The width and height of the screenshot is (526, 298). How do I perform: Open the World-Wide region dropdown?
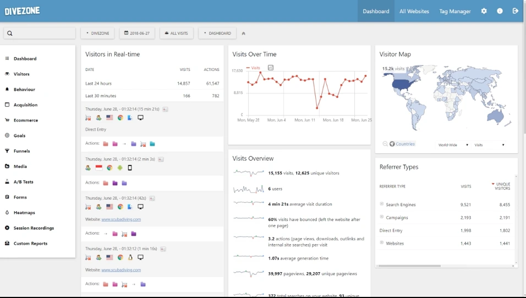point(453,145)
